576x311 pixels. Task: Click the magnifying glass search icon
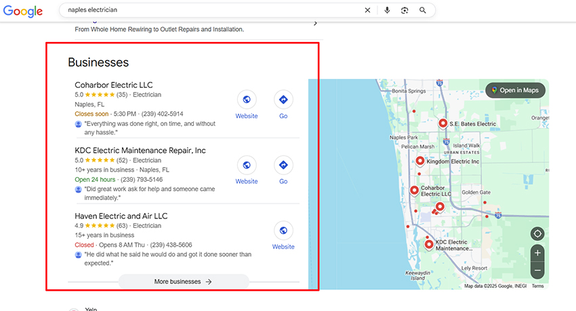pos(423,10)
